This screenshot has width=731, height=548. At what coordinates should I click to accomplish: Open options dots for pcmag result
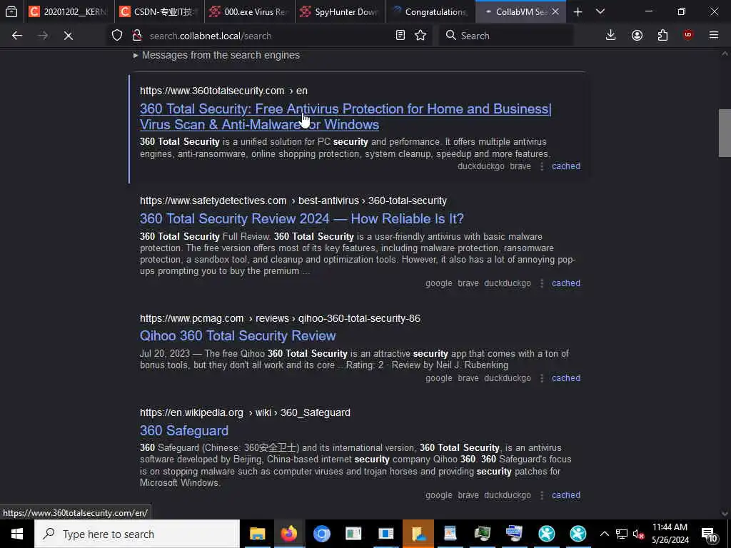[542, 378]
